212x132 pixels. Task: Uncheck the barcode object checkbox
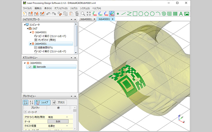coord(29,67)
